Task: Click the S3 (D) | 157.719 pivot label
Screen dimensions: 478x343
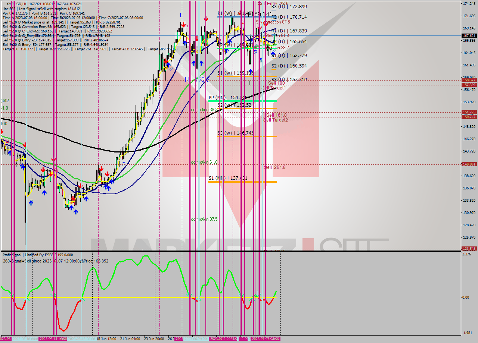Action: (x=289, y=80)
